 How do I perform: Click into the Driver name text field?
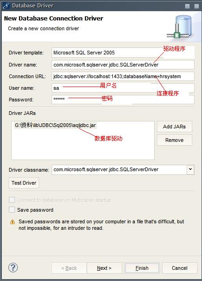click(x=123, y=65)
